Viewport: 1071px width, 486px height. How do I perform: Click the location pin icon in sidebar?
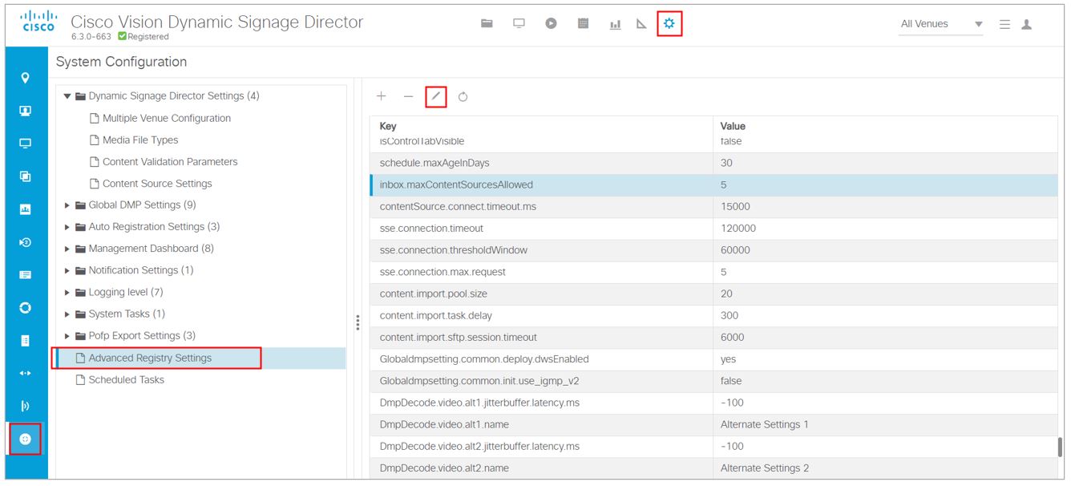pos(25,78)
